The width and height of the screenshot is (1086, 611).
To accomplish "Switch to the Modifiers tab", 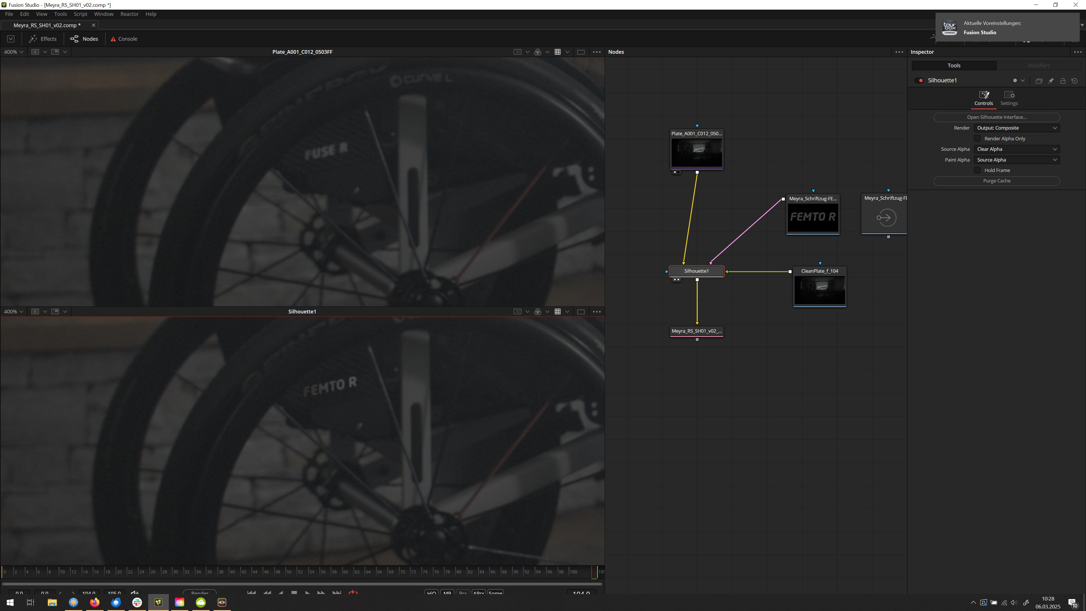I will pos(1038,65).
